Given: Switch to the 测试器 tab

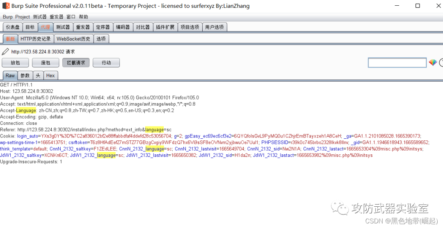Looking at the screenshot, I should tap(63, 27).
